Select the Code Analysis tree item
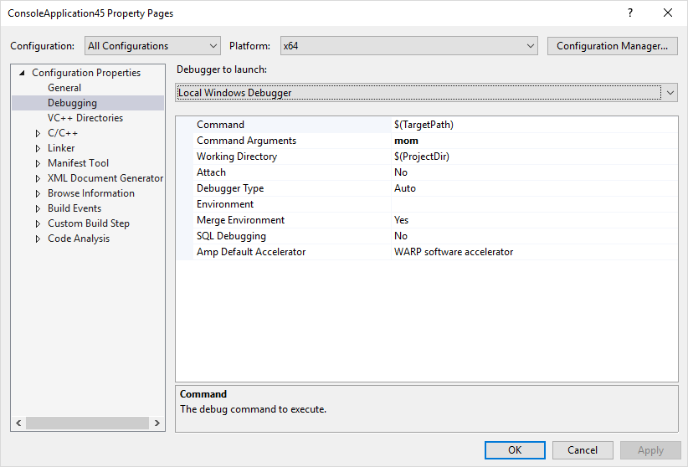Screen dimensions: 688x467 coord(79,239)
